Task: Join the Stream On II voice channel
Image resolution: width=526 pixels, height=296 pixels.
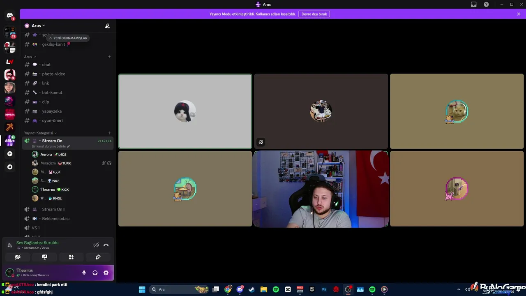Action: point(68,209)
